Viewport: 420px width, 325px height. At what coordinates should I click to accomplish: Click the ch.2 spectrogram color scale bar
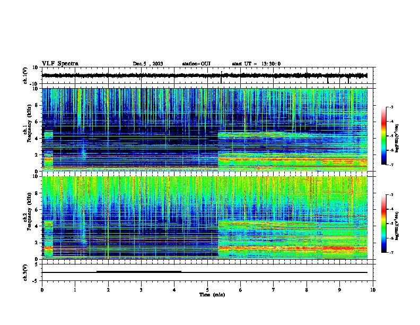click(383, 224)
